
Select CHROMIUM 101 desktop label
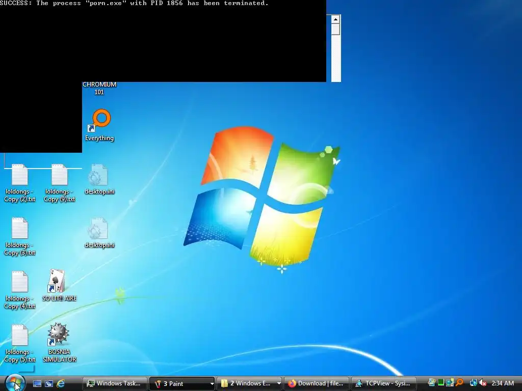coord(99,89)
